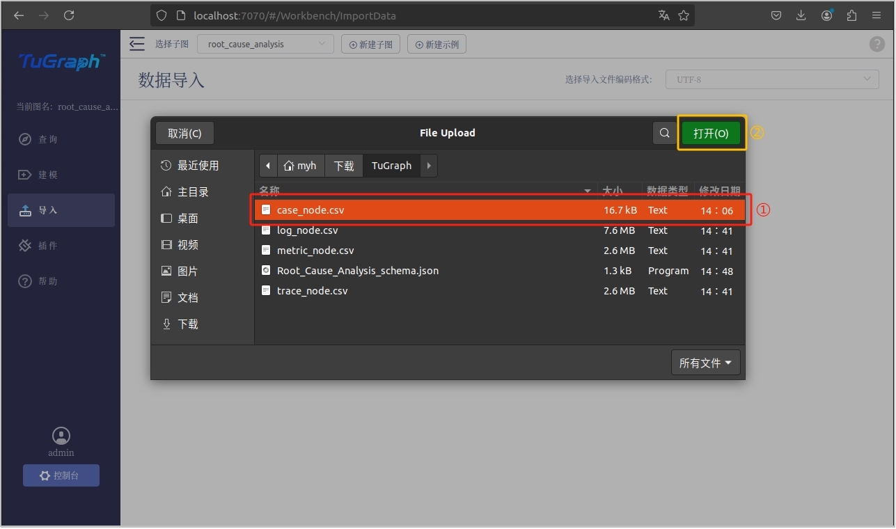Cancel the upload with 取消(C)

point(184,133)
